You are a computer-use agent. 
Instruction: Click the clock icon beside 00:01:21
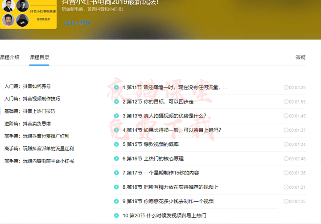[x=286, y=187]
